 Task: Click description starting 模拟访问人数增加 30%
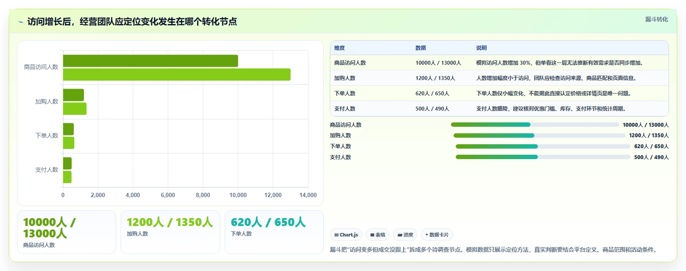coord(560,63)
